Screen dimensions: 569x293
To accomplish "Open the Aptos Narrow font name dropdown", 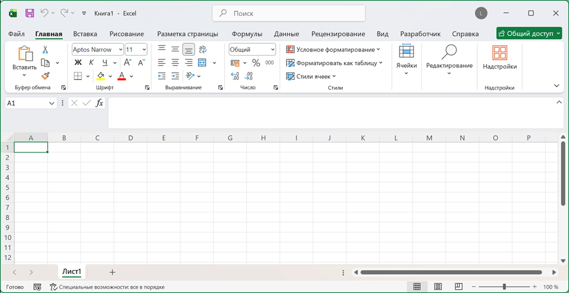I will pyautogui.click(x=98, y=50).
